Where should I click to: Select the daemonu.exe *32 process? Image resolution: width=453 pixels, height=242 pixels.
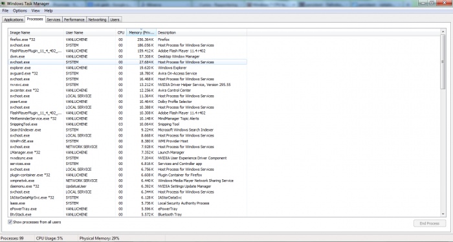[x=127, y=186]
